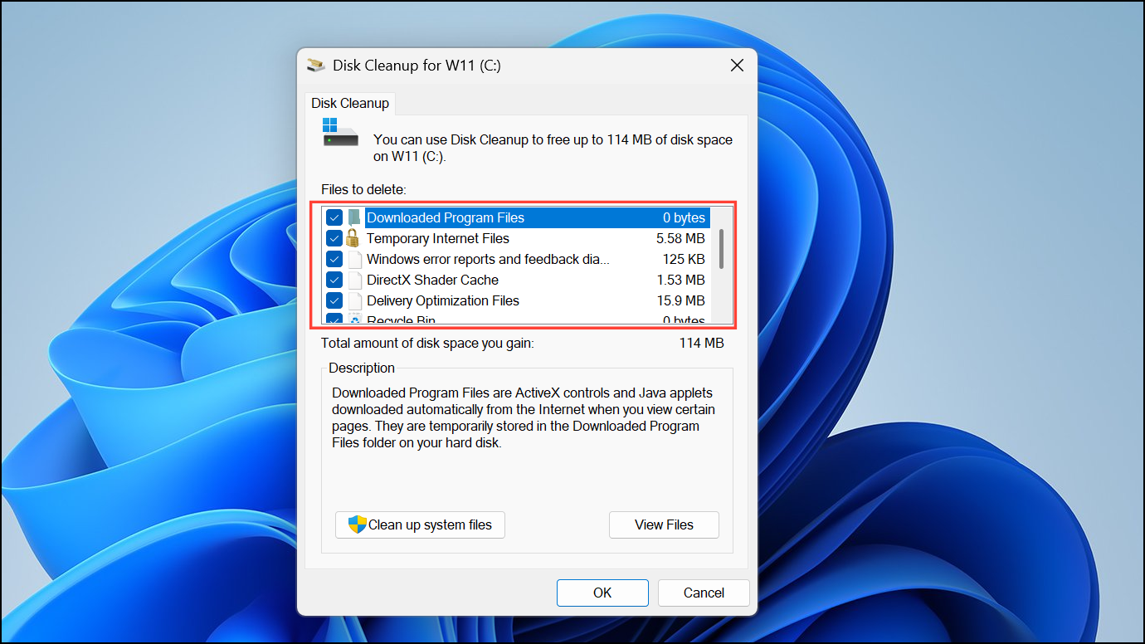Open View Files

point(664,524)
